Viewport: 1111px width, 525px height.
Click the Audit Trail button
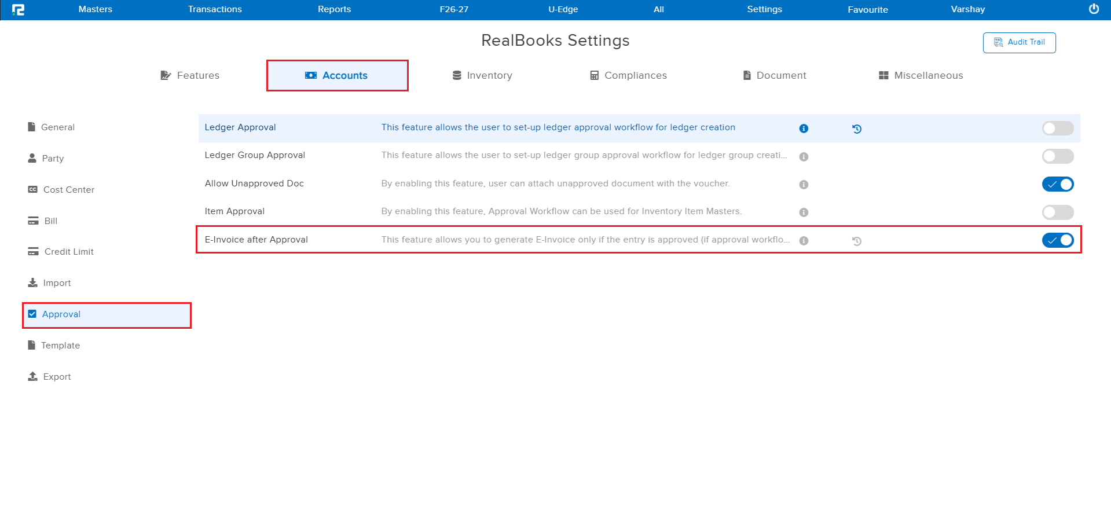point(1019,42)
